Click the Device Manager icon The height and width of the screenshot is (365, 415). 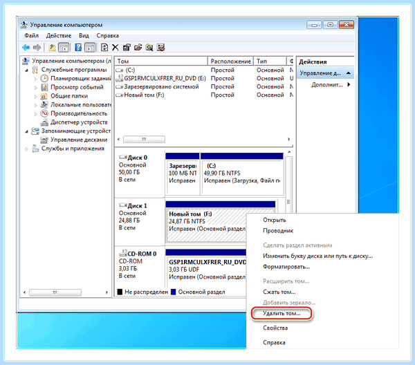(44, 122)
